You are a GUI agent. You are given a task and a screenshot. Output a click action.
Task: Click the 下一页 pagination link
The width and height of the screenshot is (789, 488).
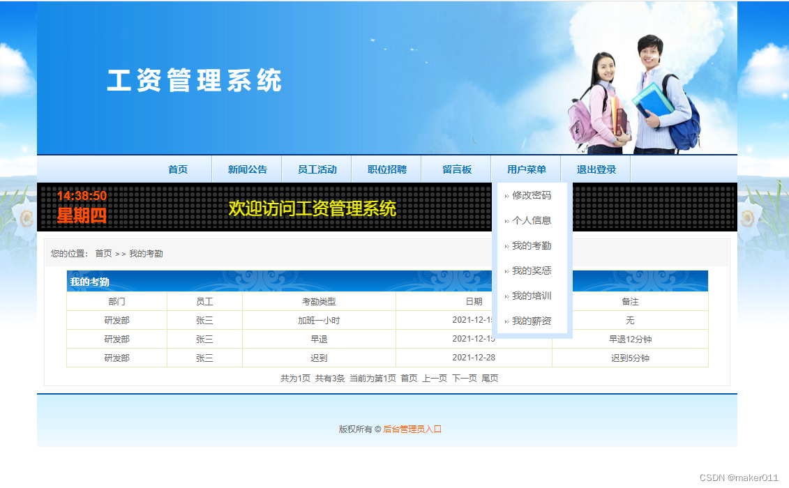click(x=465, y=379)
